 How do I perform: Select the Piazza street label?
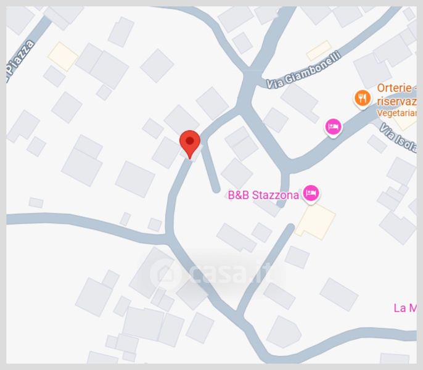coord(20,61)
